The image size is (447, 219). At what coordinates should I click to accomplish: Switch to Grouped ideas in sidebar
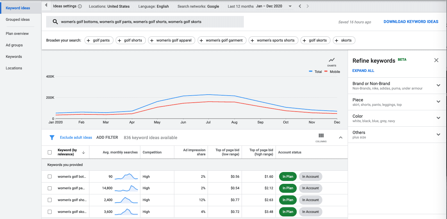click(x=18, y=20)
